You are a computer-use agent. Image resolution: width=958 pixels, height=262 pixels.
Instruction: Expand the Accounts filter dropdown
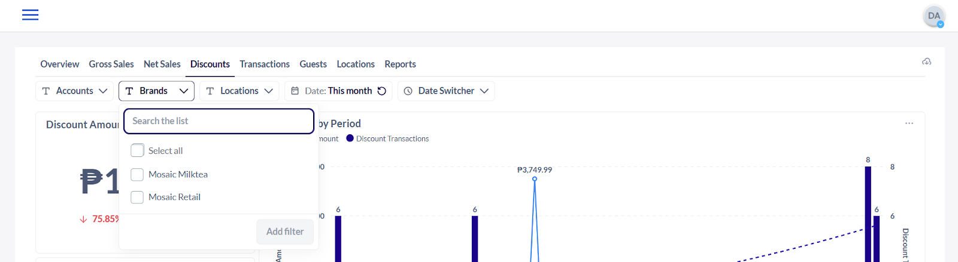point(75,91)
